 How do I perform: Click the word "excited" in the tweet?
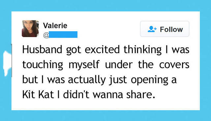(x=102, y=50)
